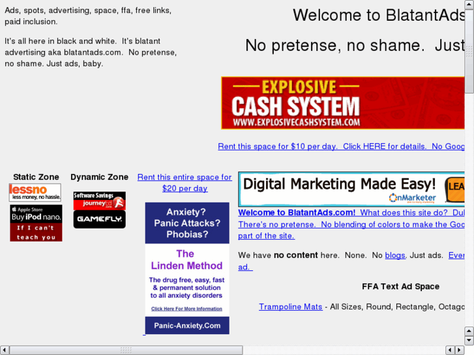Click the GameFly banner ad
474x355 pixels.
100,219
